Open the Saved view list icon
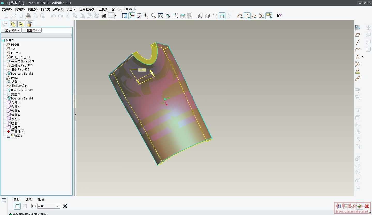This screenshot has height=215, width=372. click(x=175, y=16)
